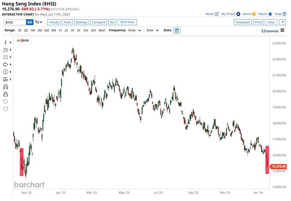Select the arrow marker tool

click(6, 65)
